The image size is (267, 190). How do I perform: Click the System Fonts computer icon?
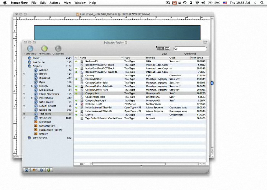[x=30, y=138]
